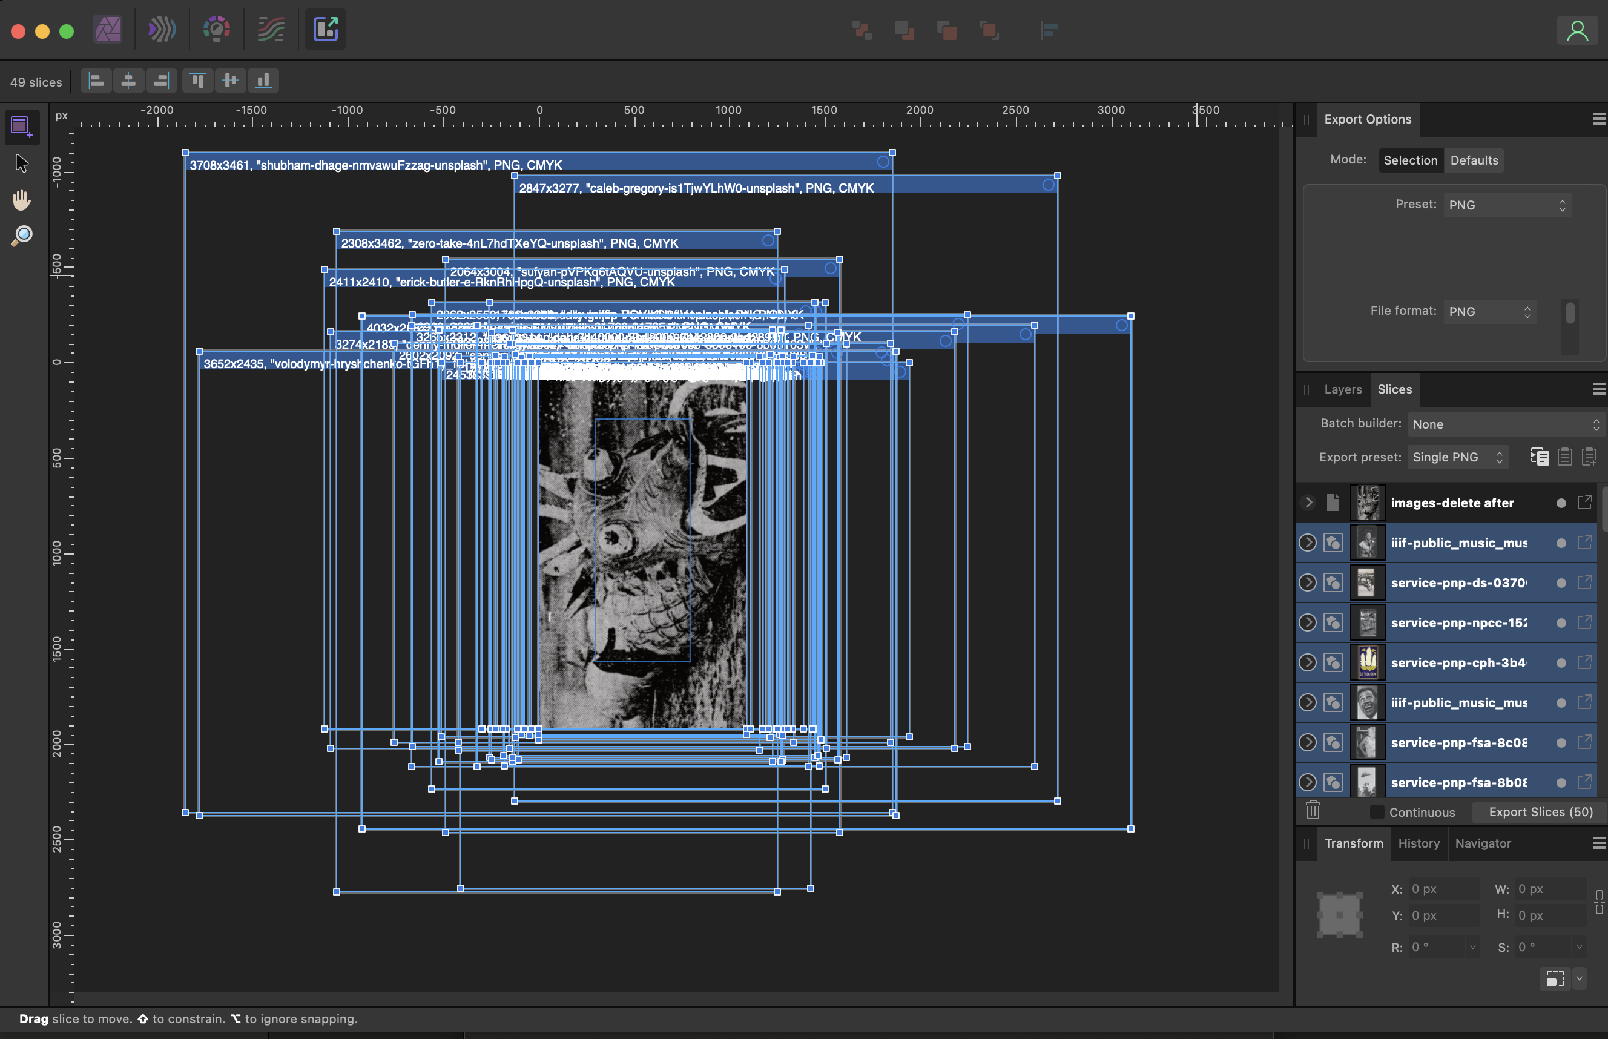Open the rotation R value dropdown arrow
This screenshot has width=1608, height=1039.
coord(1472,946)
